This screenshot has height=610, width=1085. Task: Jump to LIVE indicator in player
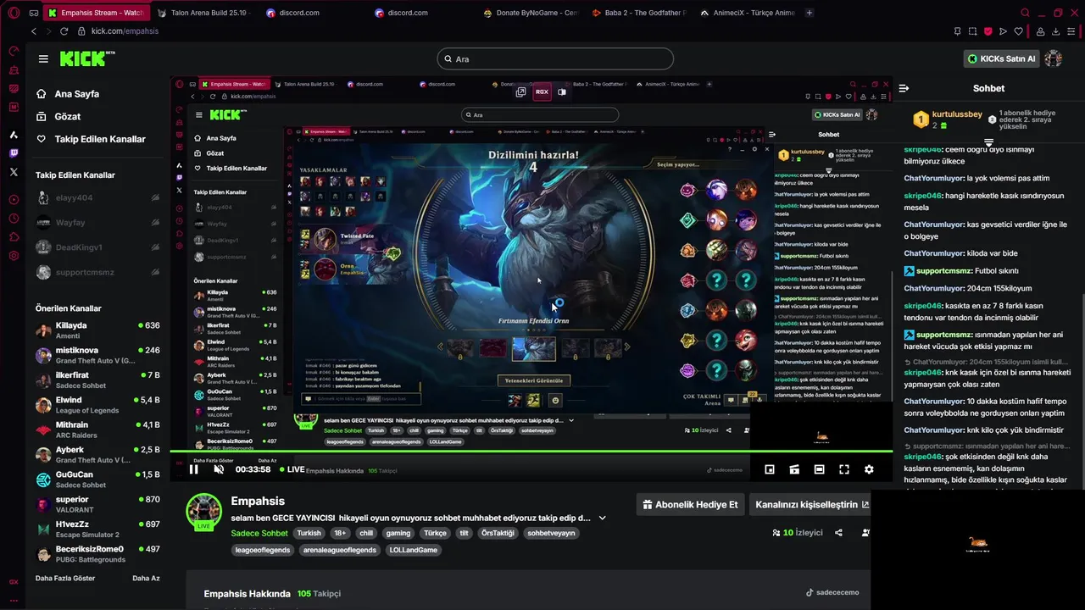pyautogui.click(x=292, y=469)
